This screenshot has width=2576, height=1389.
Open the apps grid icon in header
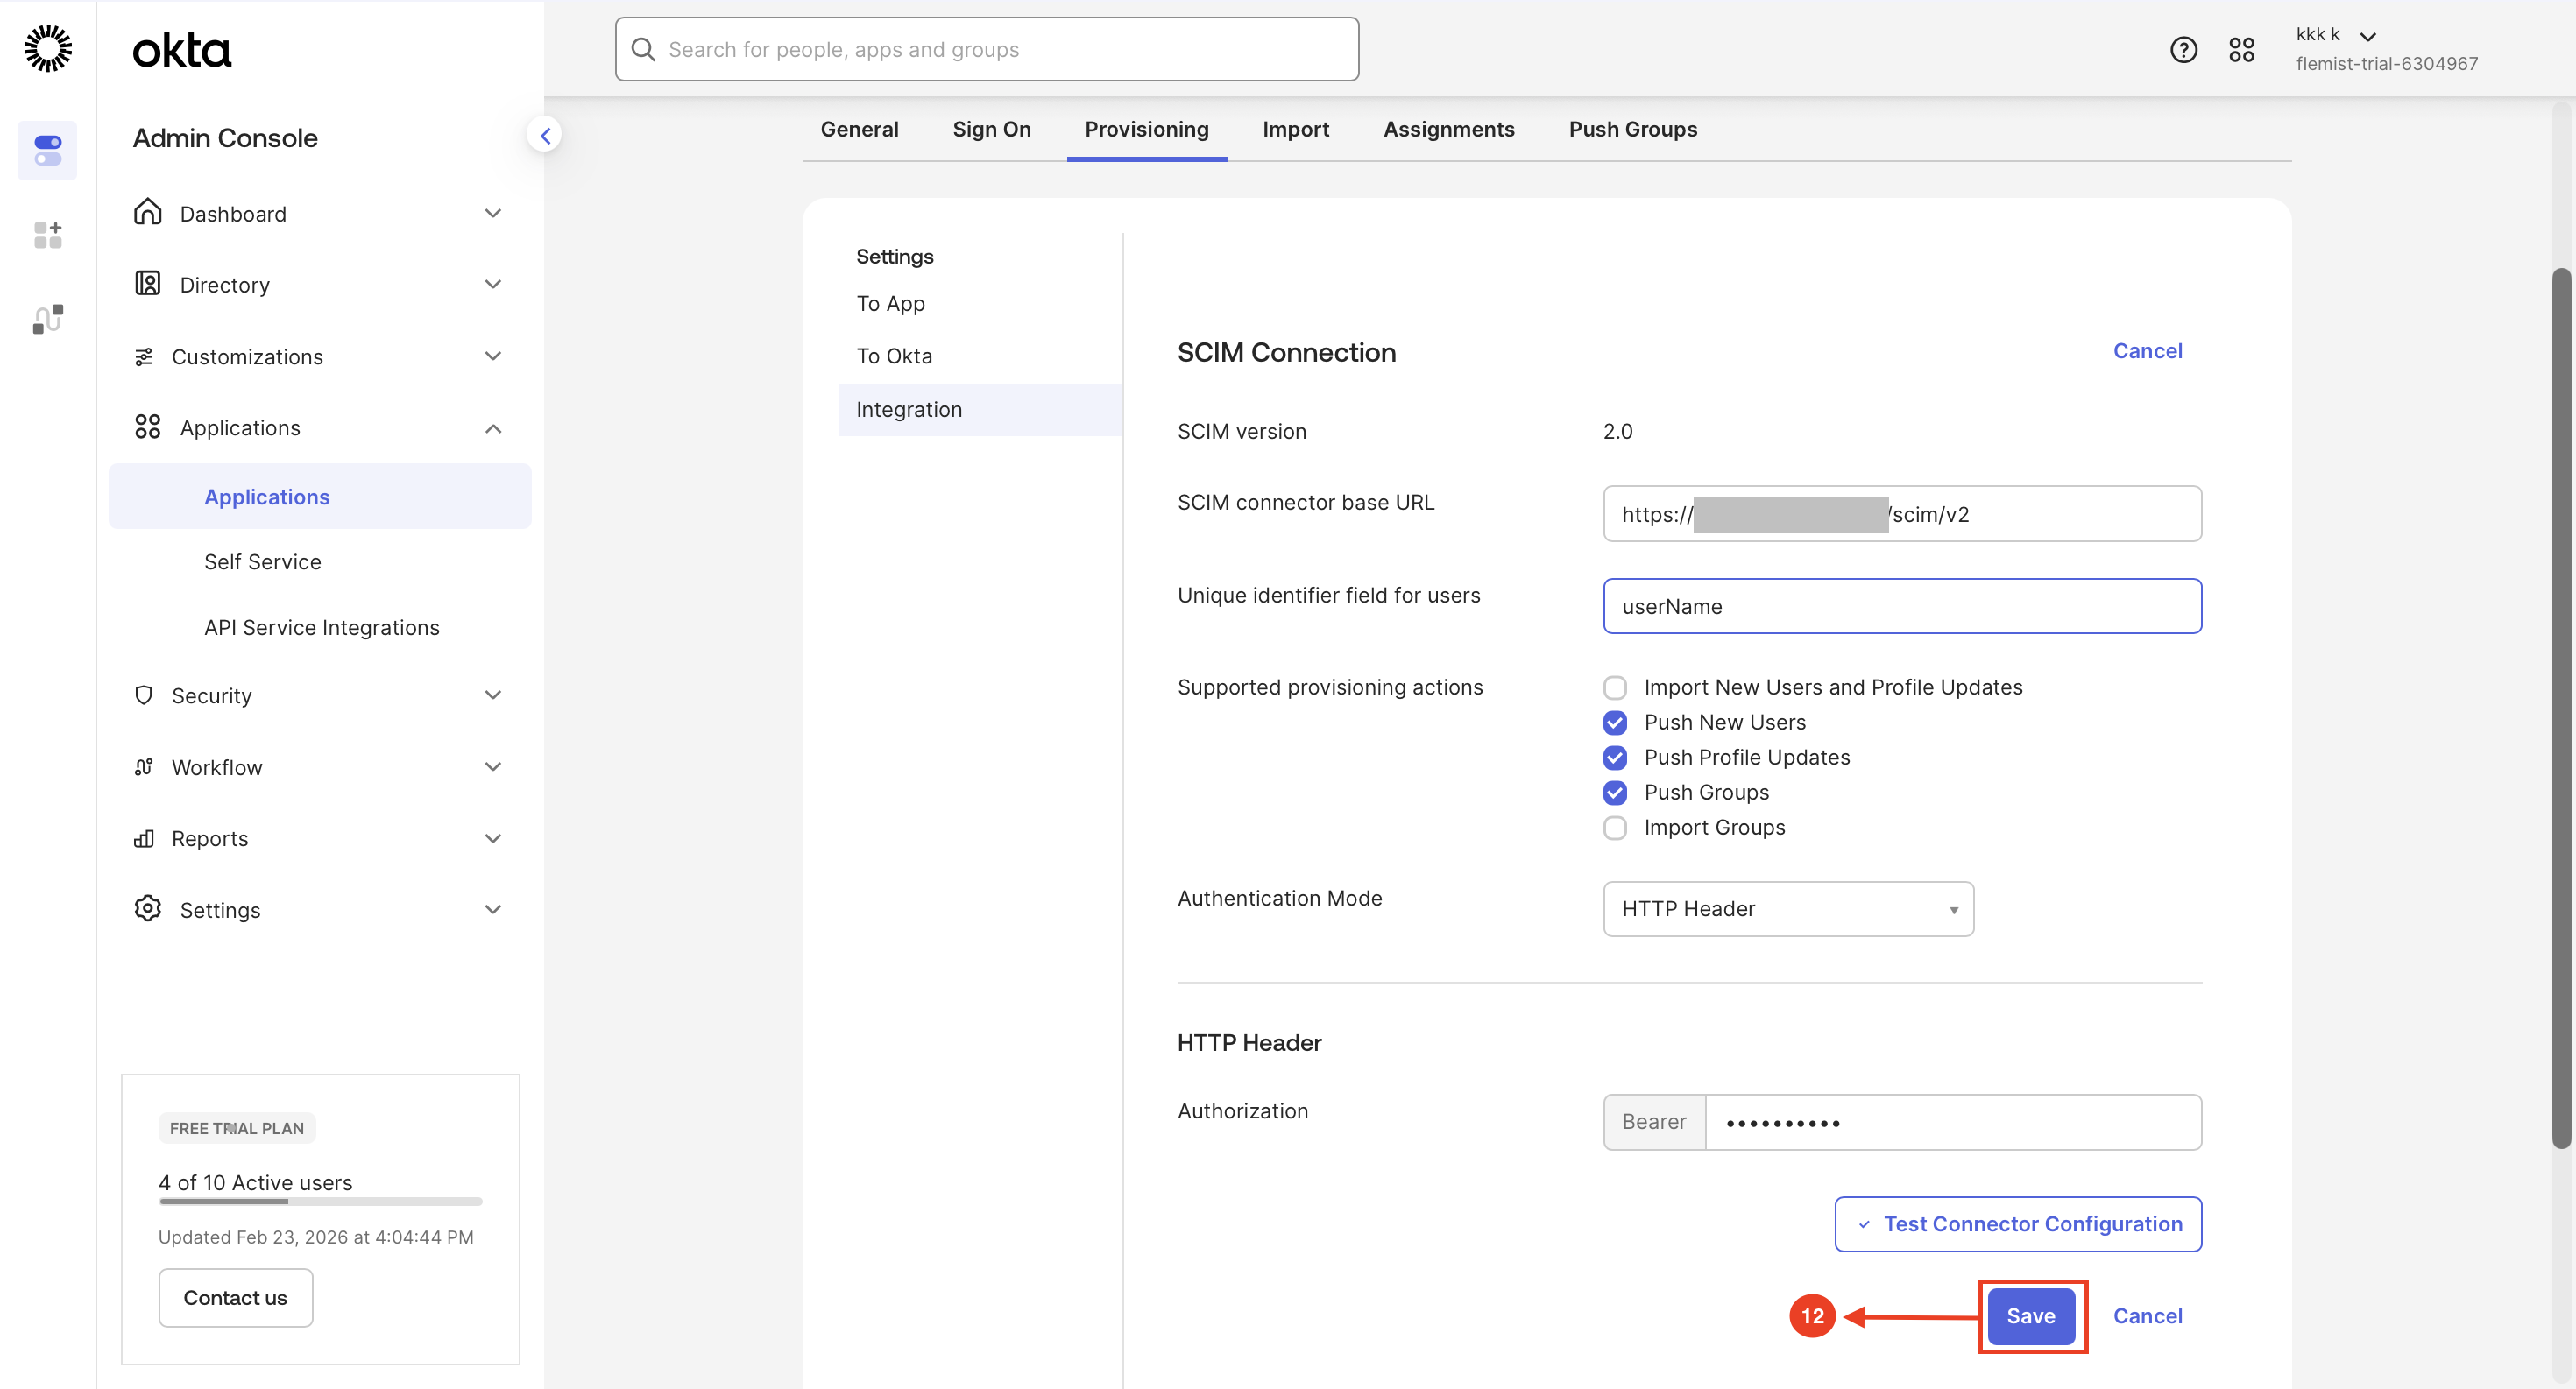click(x=2241, y=49)
